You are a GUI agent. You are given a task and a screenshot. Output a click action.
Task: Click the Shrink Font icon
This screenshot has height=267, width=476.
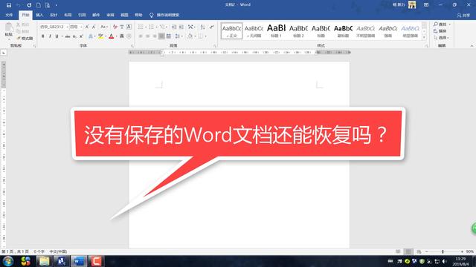click(x=94, y=27)
